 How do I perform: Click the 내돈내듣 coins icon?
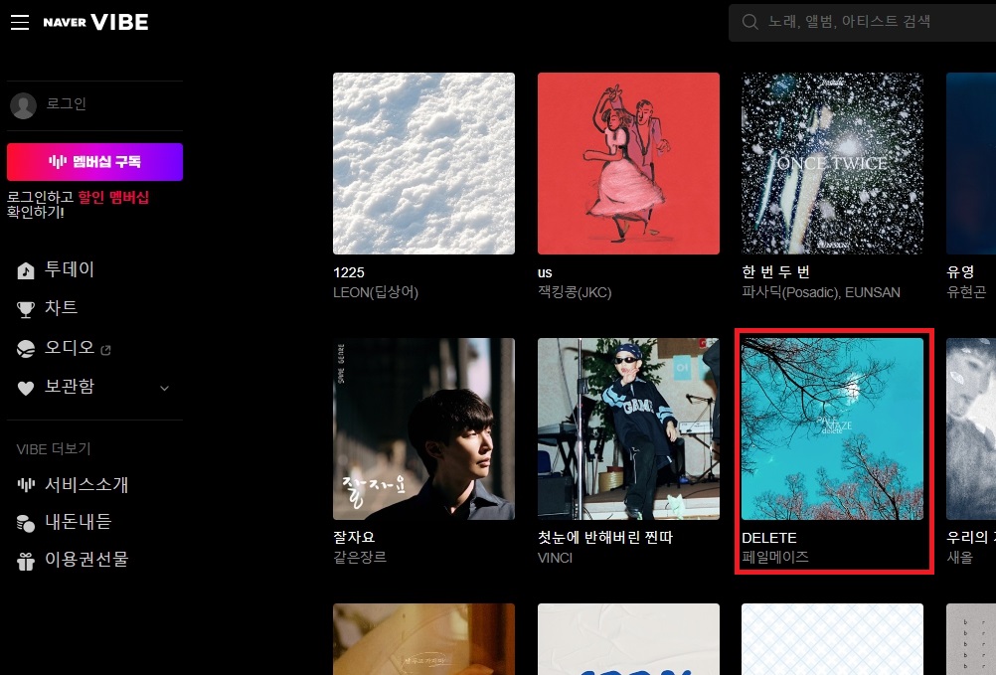pos(26,523)
